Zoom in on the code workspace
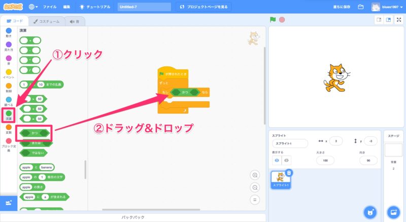 pyautogui.click(x=255, y=175)
